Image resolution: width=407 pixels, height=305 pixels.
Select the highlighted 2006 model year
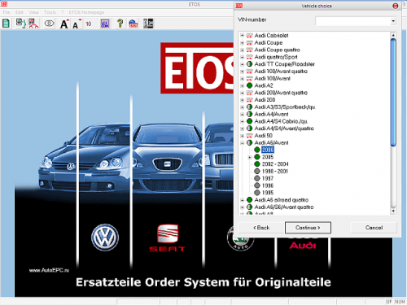tap(268, 150)
